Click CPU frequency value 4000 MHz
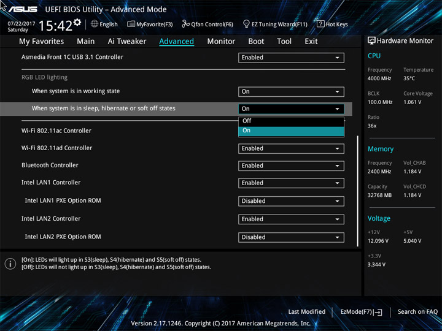Screen dimensions: 442x331 pos(379,78)
